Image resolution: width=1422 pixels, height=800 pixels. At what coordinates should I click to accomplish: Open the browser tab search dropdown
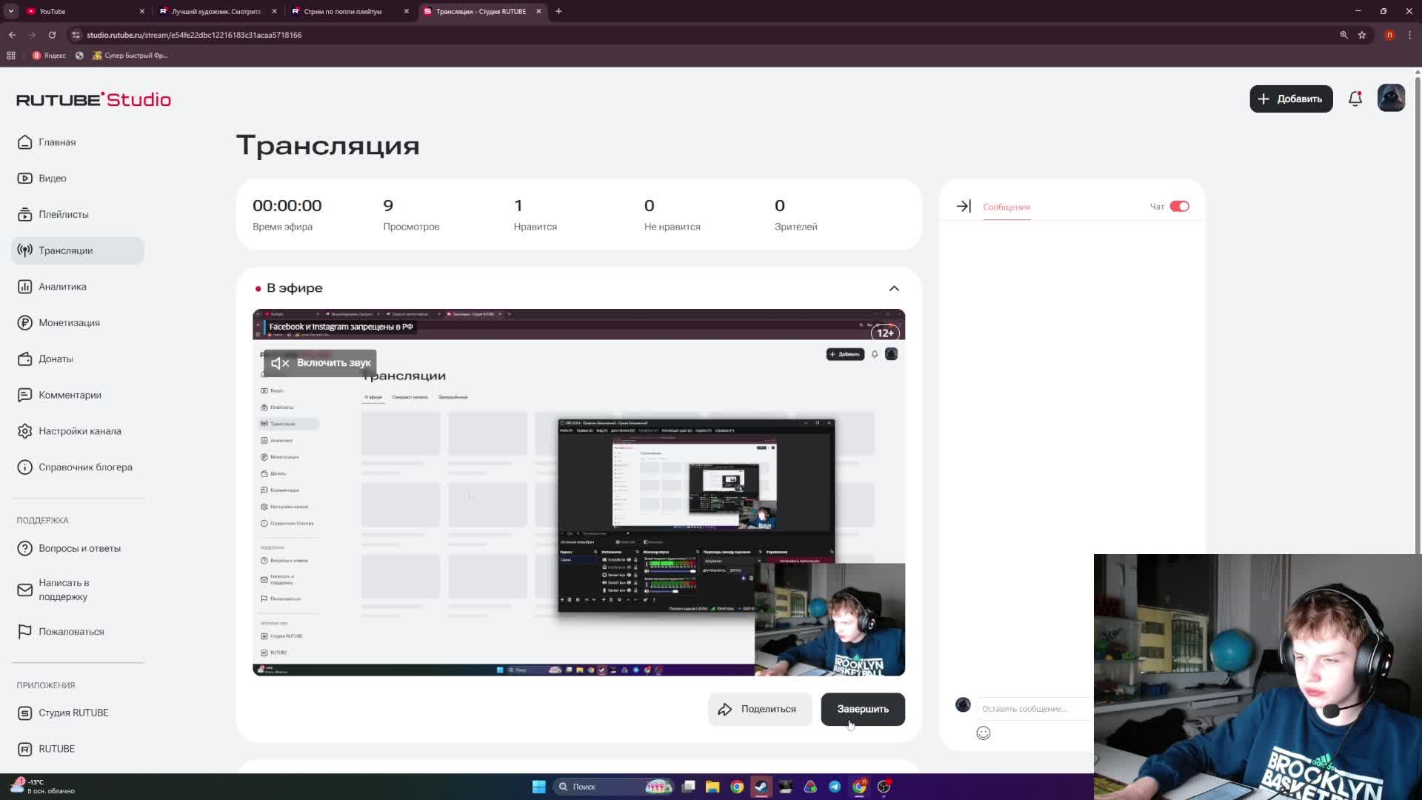point(10,11)
